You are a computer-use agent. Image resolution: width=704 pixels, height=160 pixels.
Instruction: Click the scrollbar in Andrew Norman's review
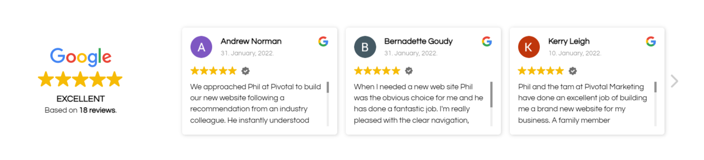click(328, 104)
